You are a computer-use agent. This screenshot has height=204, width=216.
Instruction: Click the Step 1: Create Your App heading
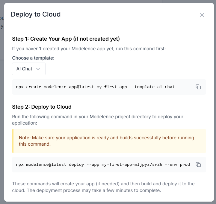coord(66,39)
